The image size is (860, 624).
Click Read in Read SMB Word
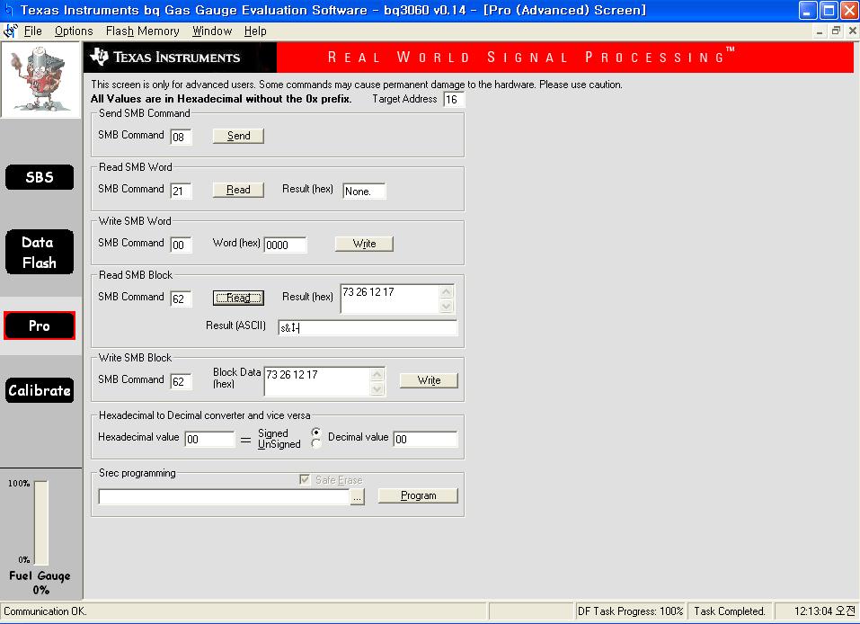coord(238,190)
